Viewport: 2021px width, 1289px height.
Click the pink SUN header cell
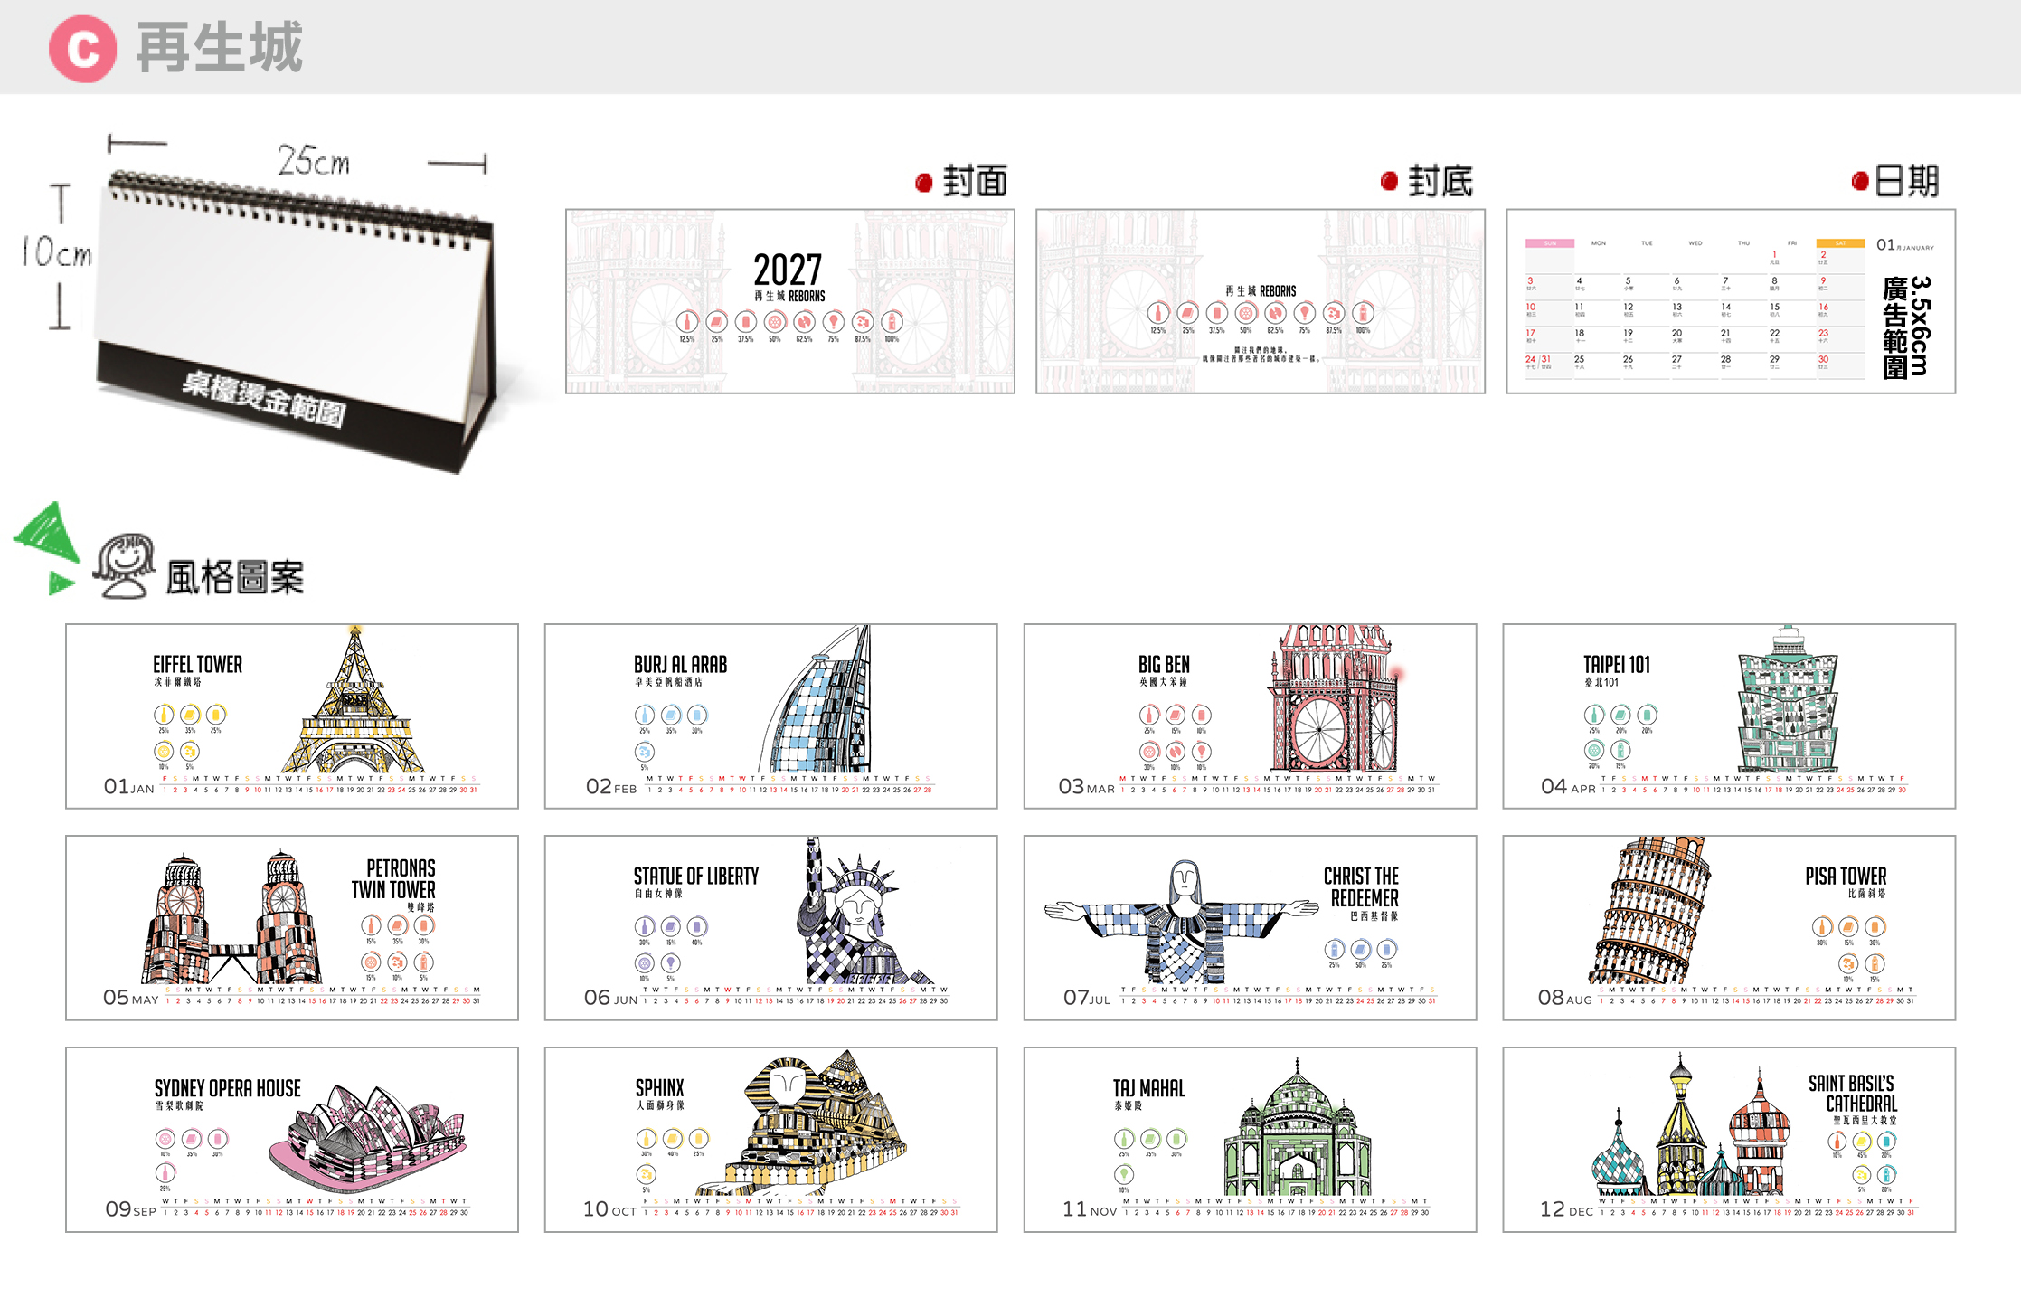point(1550,243)
